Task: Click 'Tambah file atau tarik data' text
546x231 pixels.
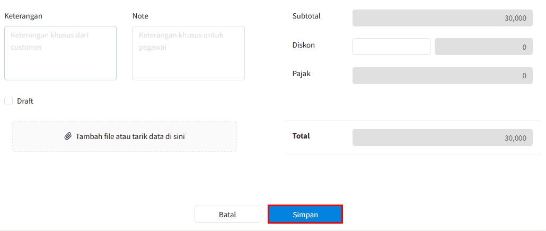Action: [x=130, y=136]
